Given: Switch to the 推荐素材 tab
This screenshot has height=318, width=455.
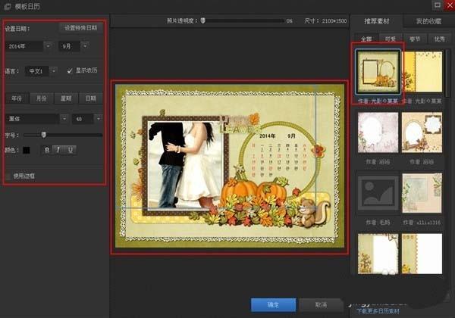Looking at the screenshot, I should 377,21.
